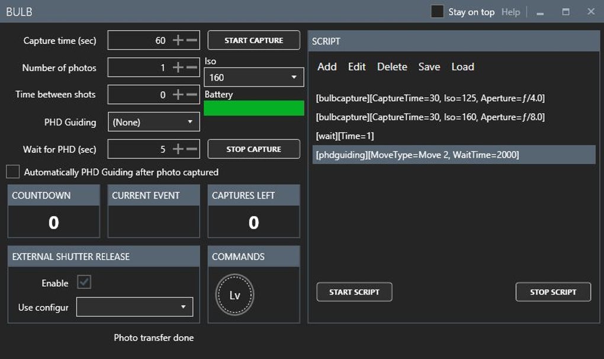Enable automatic PHD Guiding after capture
This screenshot has height=359, width=604.
[12, 172]
